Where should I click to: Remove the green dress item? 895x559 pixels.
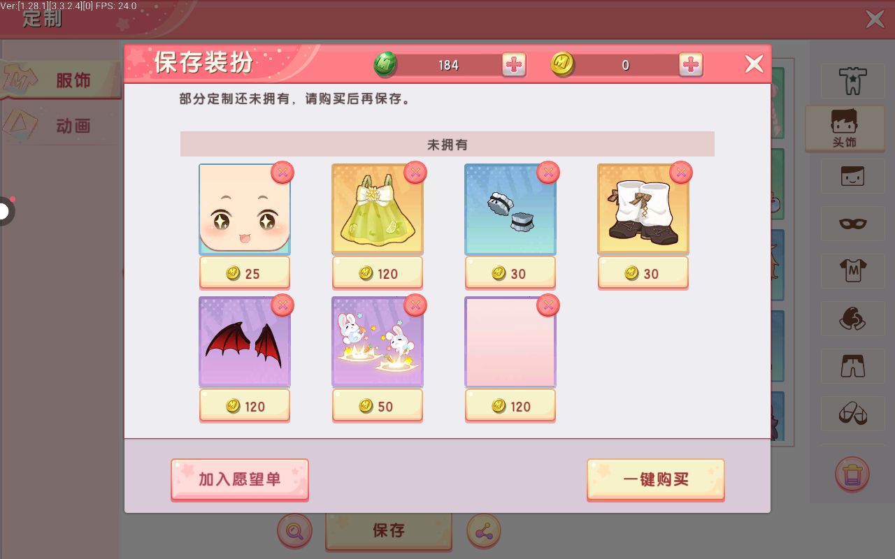(x=415, y=172)
